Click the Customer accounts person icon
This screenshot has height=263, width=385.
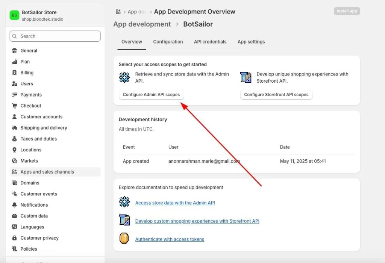pyautogui.click(x=15, y=117)
